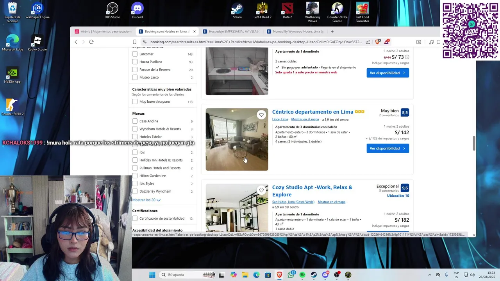Viewport: 500px width, 281px height.
Task: Open Counter-Strike Source desktop shortcut
Action: [x=337, y=12]
